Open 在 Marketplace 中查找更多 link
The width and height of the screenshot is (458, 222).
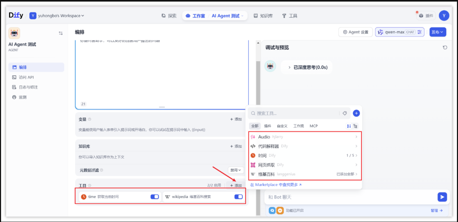click(x=276, y=185)
